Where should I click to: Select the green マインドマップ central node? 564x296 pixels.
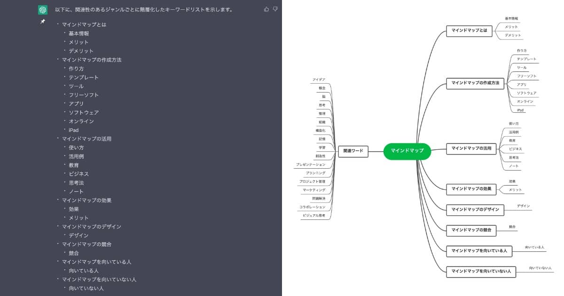pos(407,151)
